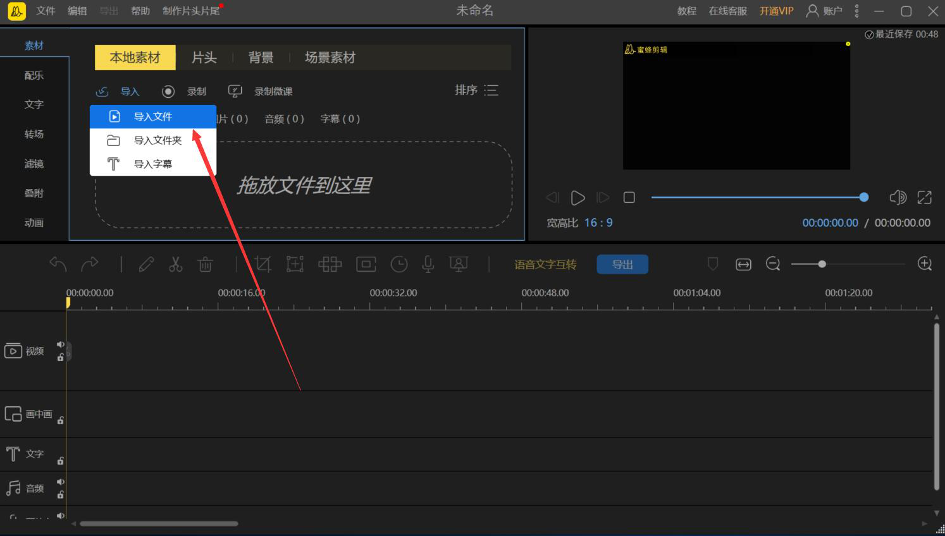Zoom in the timeline with plus magnifier

[925, 264]
